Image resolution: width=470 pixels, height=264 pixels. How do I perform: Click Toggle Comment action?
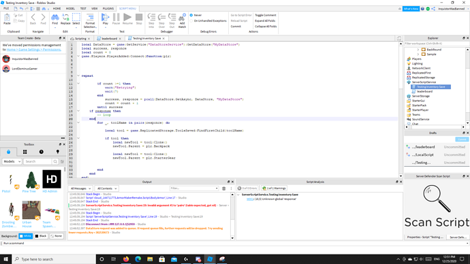tap(266, 15)
